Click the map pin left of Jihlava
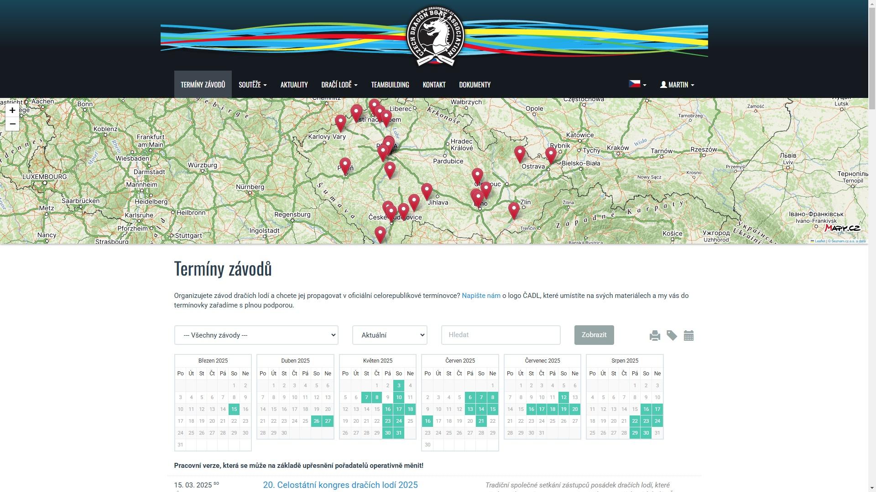 click(x=427, y=192)
